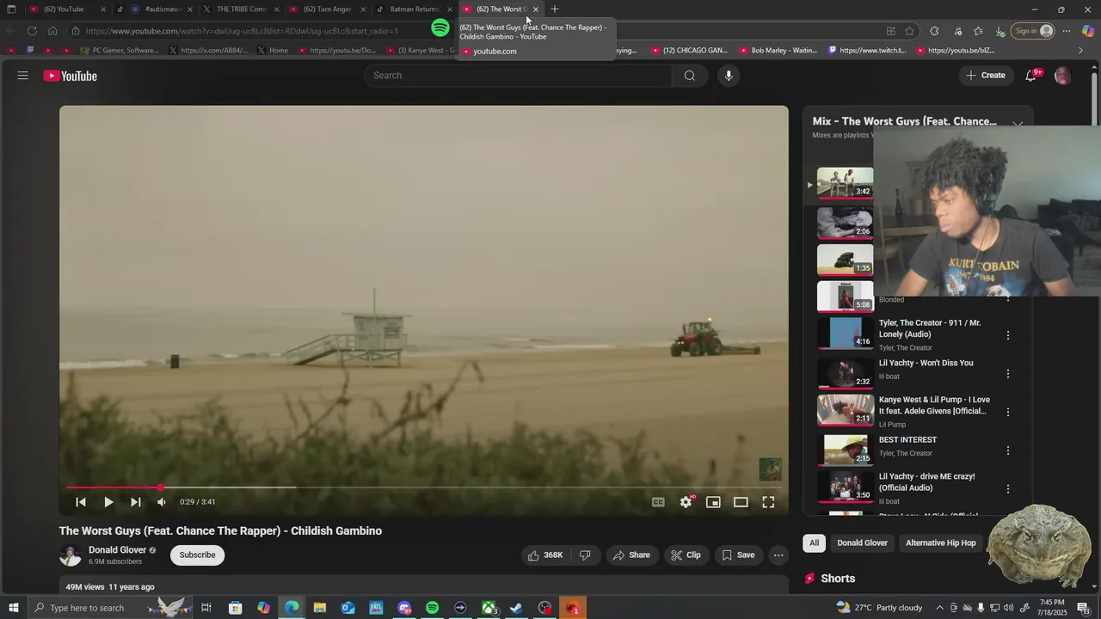Open Steam from the Windows taskbar
This screenshot has width=1101, height=619.
click(516, 608)
